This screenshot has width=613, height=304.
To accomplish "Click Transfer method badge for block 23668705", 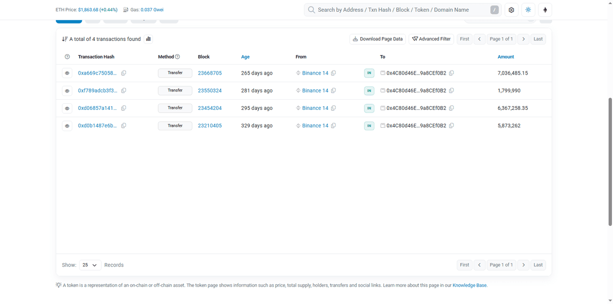I will click(175, 73).
